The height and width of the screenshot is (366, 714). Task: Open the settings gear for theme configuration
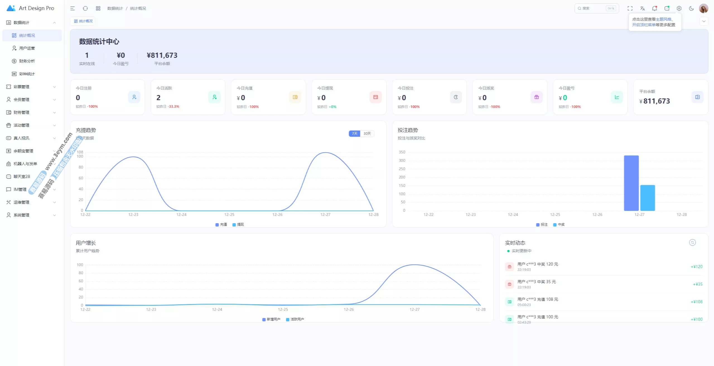(x=679, y=8)
